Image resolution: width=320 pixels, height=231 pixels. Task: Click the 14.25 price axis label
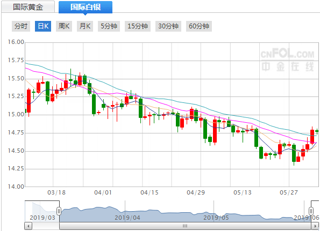pos(16,169)
